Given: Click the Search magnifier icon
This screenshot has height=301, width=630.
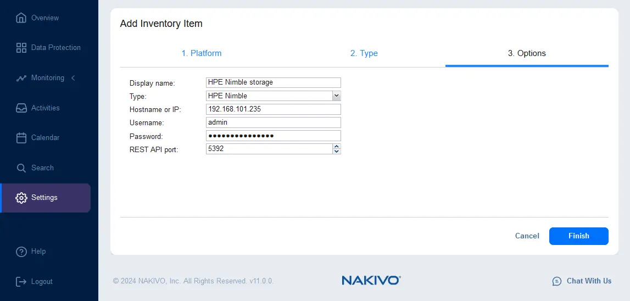Looking at the screenshot, I should pos(21,168).
